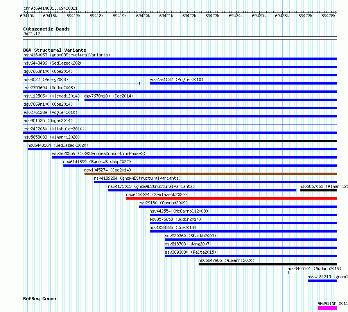The image size is (348, 312).
Task: Click nsv5858083 (Almarri2020) label
Action: tap(52, 137)
